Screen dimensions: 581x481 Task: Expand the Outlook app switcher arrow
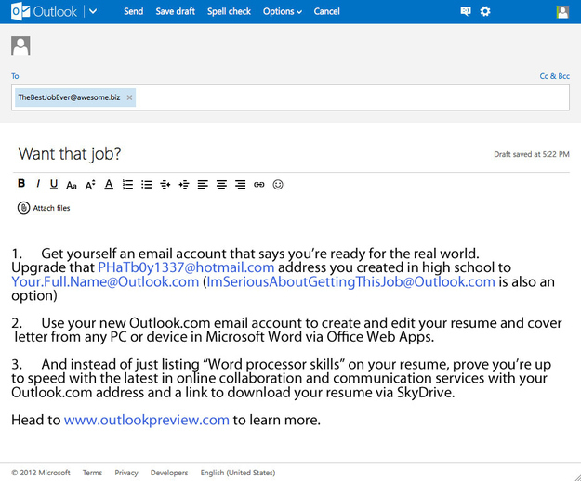click(93, 11)
